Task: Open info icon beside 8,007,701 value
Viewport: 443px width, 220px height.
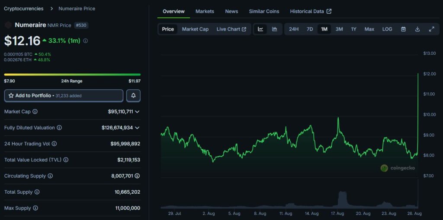Action: pos(137,176)
